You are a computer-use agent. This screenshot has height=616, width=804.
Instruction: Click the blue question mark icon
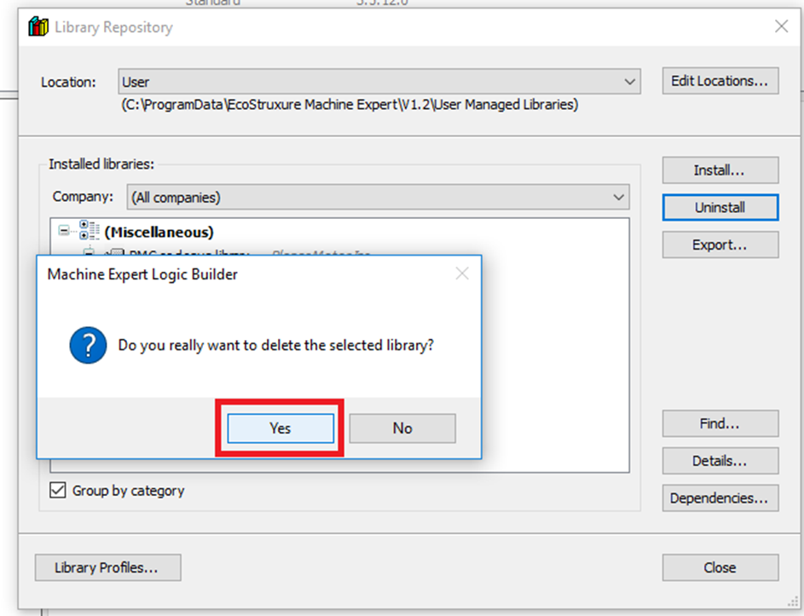[x=89, y=347]
